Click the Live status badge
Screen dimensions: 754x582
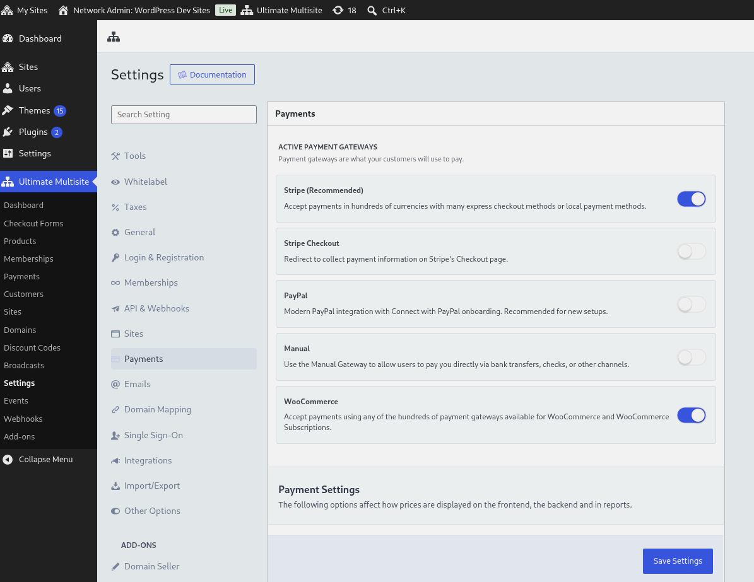point(225,10)
